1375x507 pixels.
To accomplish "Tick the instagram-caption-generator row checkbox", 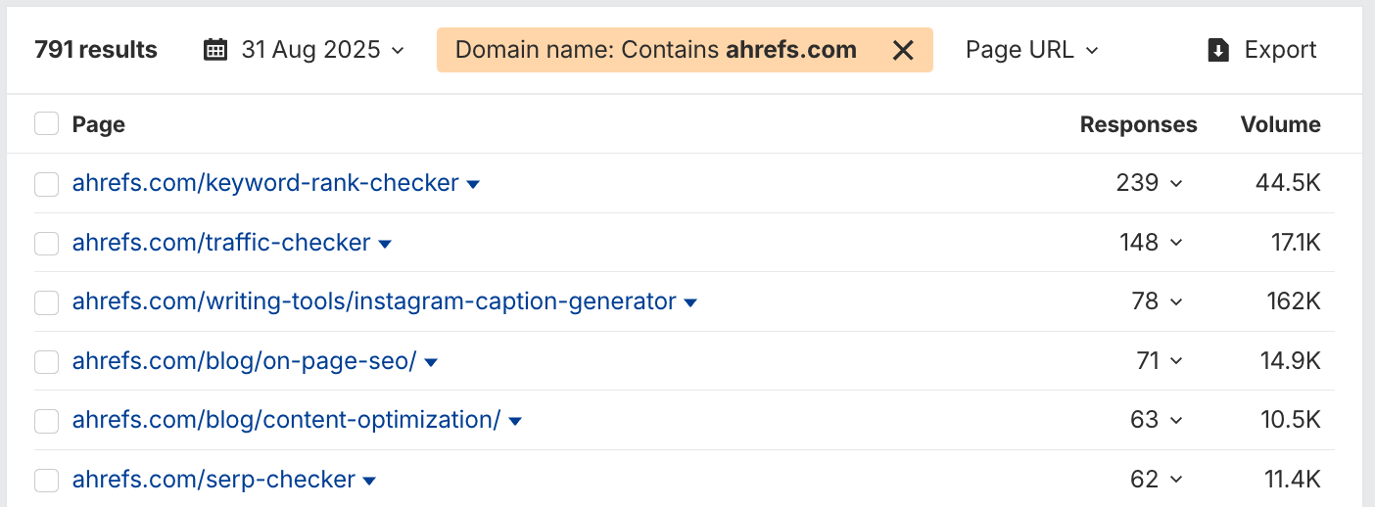I will pos(46,303).
